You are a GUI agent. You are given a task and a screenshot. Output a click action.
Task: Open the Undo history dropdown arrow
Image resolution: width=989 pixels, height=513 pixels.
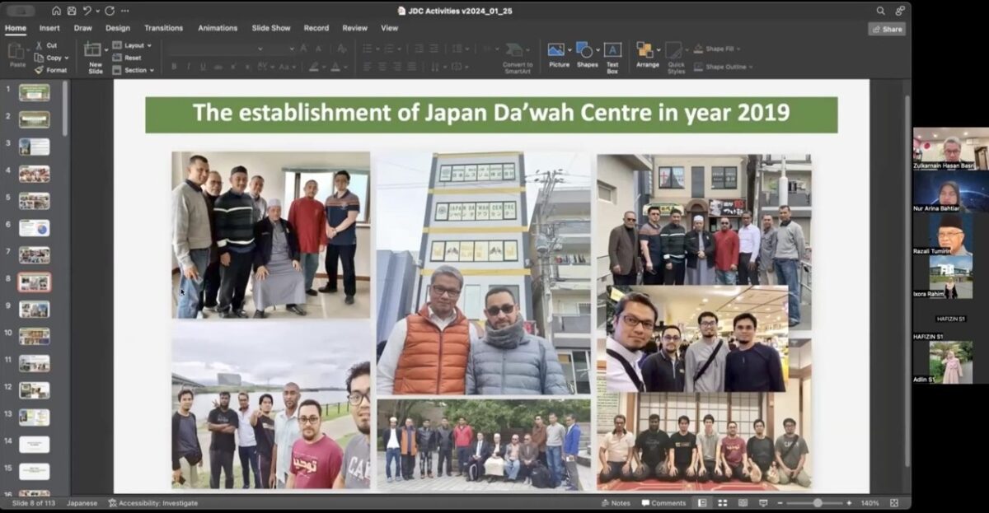97,11
